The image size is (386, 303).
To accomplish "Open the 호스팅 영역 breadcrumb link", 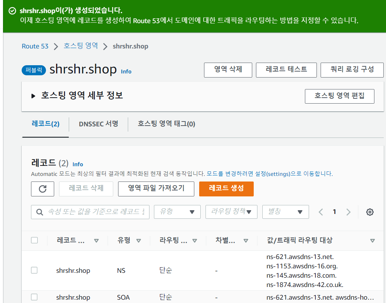I will pos(81,46).
